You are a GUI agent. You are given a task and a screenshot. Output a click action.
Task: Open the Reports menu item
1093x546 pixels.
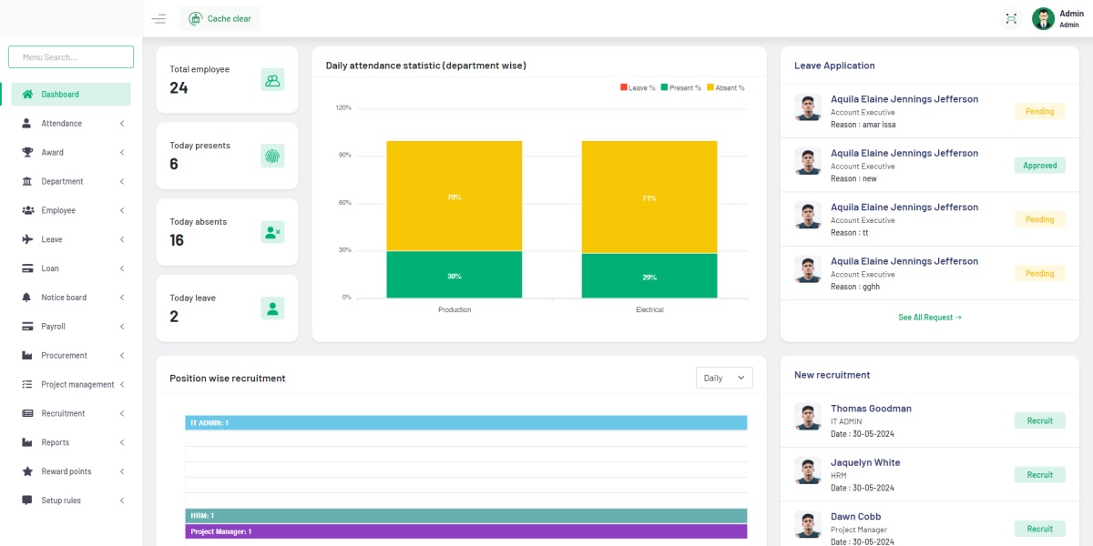(x=71, y=442)
